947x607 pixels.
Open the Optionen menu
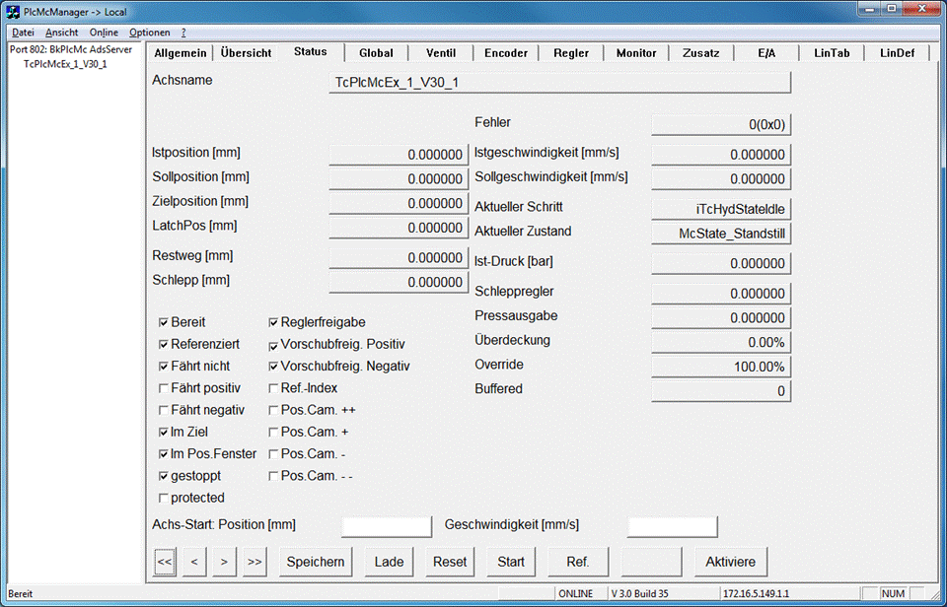149,33
